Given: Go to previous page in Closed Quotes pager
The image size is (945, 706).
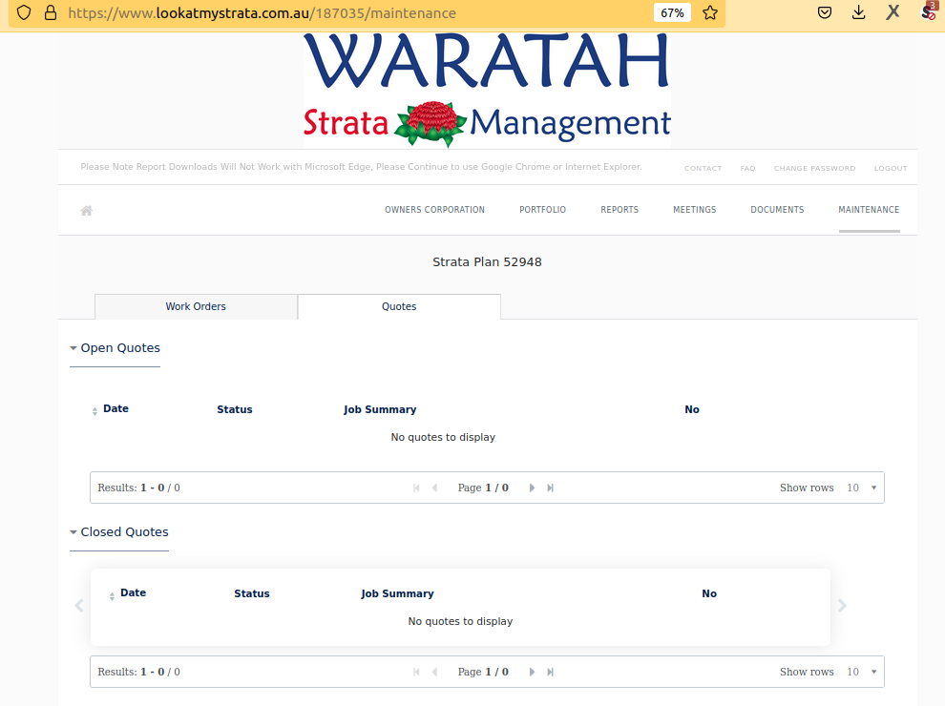Looking at the screenshot, I should click(x=434, y=673).
